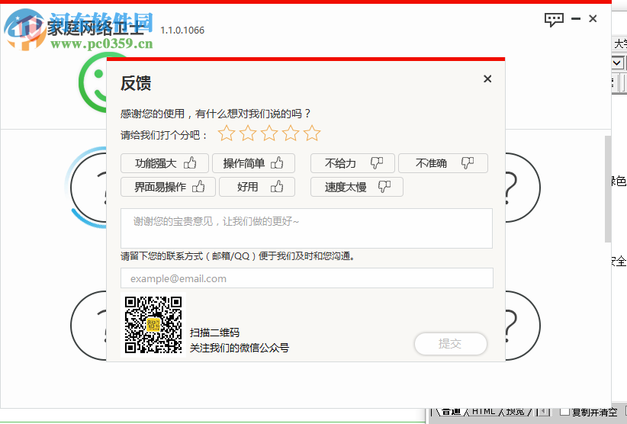Close the 反馈 feedback dialog
627x424 pixels.
point(487,79)
